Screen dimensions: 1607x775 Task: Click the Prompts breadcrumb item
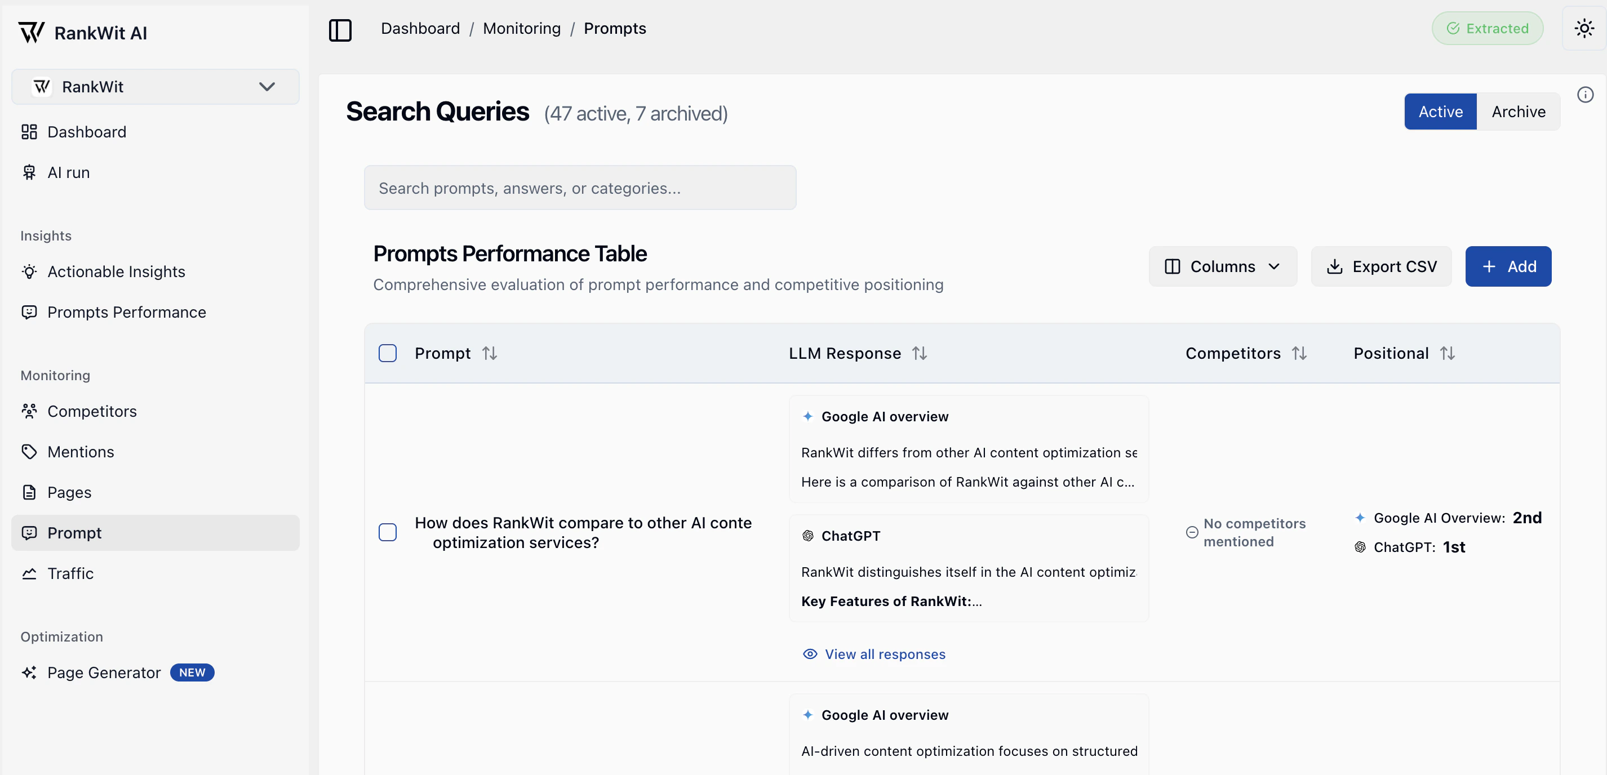coord(615,28)
